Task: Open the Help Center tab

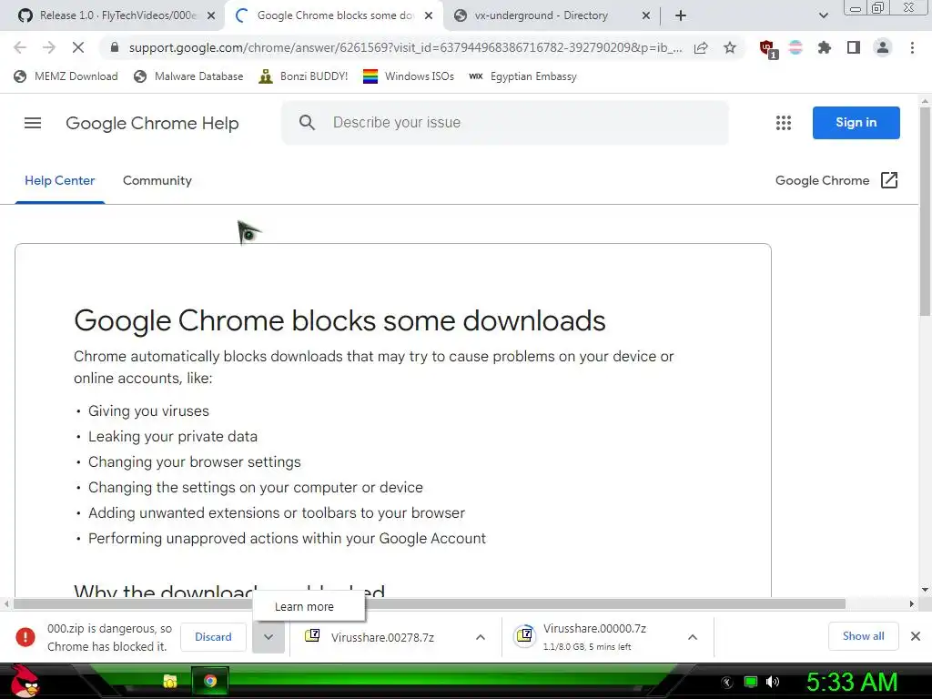Action: [x=59, y=181]
